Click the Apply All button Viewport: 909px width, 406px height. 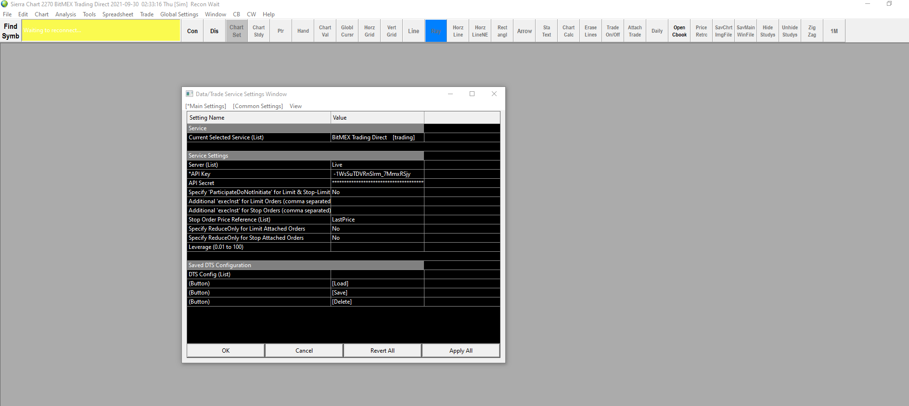point(461,351)
